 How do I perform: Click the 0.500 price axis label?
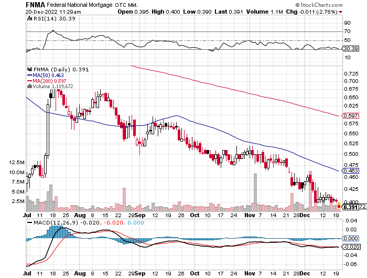click(351, 154)
